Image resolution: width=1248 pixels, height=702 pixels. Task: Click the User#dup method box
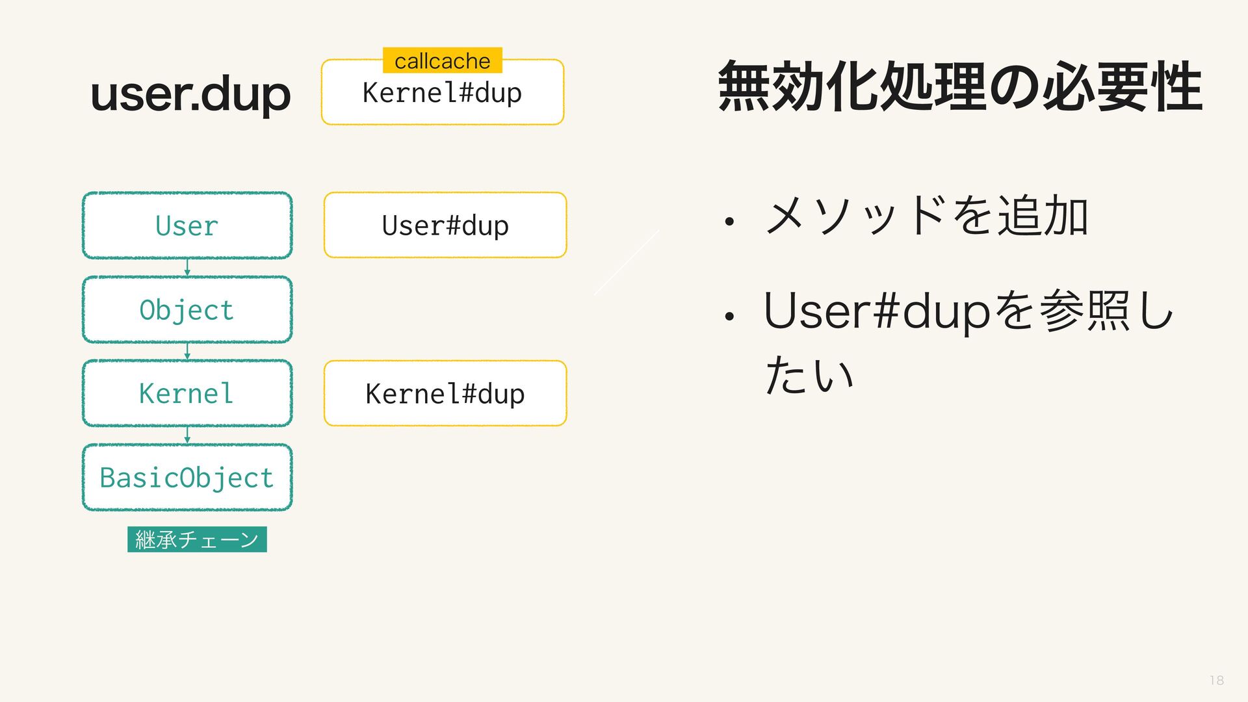(x=445, y=226)
